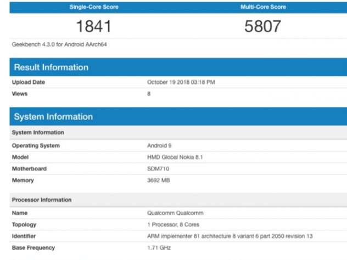Click the Operating System row label

[x=36, y=146]
